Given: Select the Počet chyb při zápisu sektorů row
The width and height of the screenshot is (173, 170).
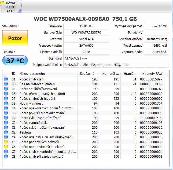Looking at the screenshot, I should tap(83, 156).
